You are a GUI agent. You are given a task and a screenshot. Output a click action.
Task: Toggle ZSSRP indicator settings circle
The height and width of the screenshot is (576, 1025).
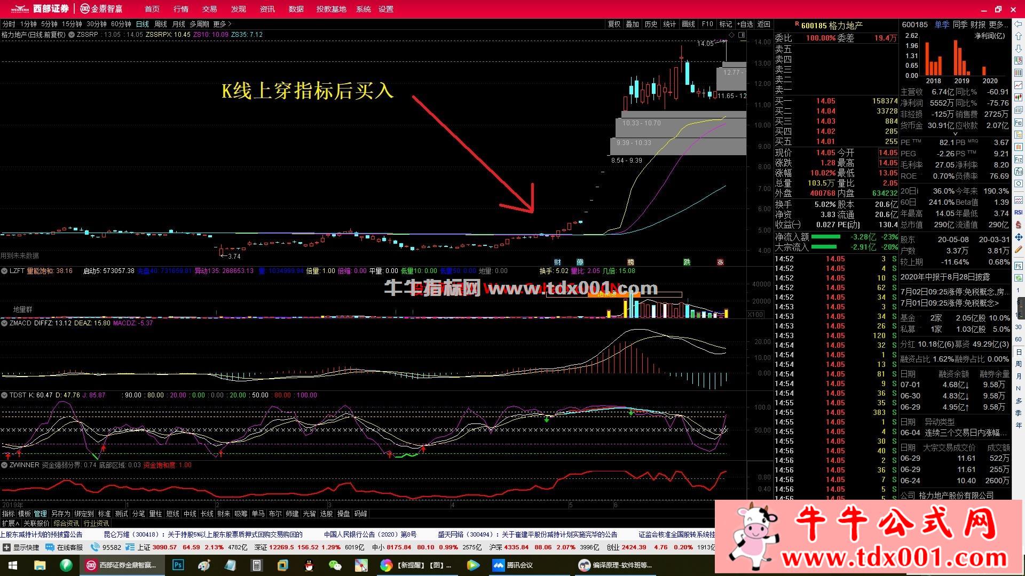pos(72,35)
